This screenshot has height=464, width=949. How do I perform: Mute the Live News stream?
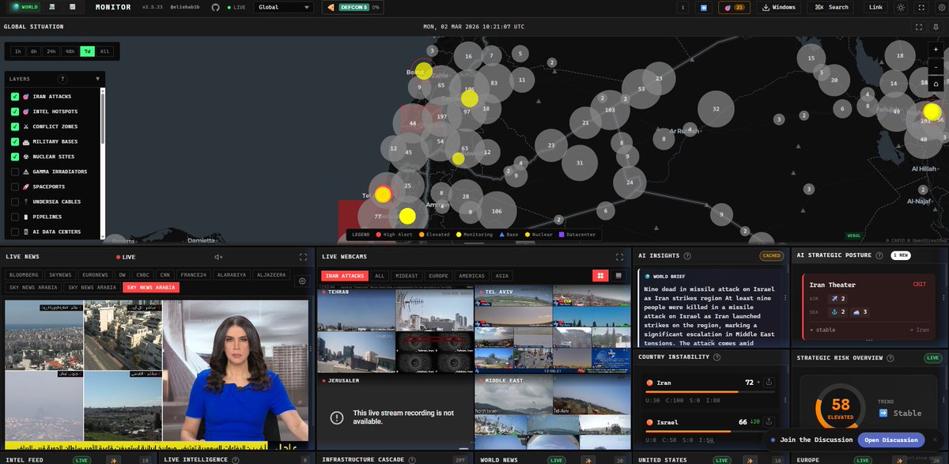click(x=219, y=257)
